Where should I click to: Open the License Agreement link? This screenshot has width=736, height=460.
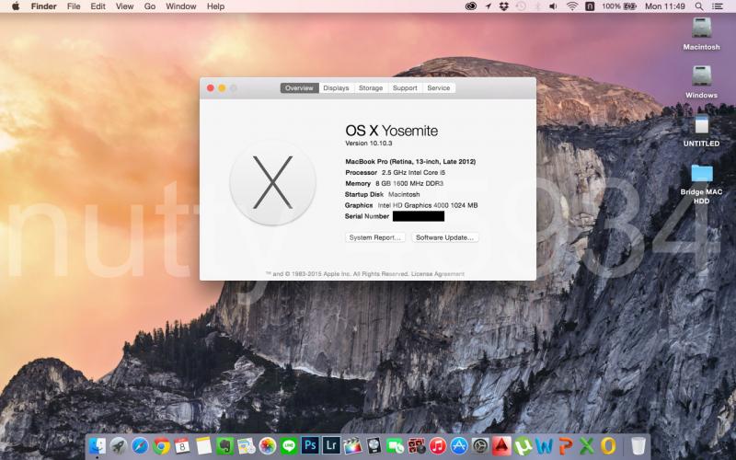(x=437, y=273)
